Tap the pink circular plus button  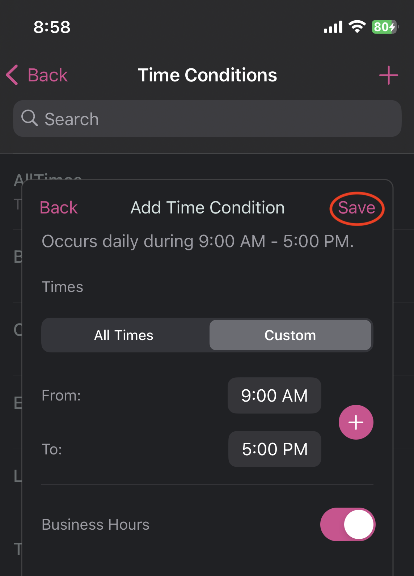click(356, 422)
